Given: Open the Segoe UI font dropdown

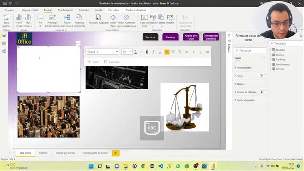Looking at the screenshot, I should click(103, 52).
